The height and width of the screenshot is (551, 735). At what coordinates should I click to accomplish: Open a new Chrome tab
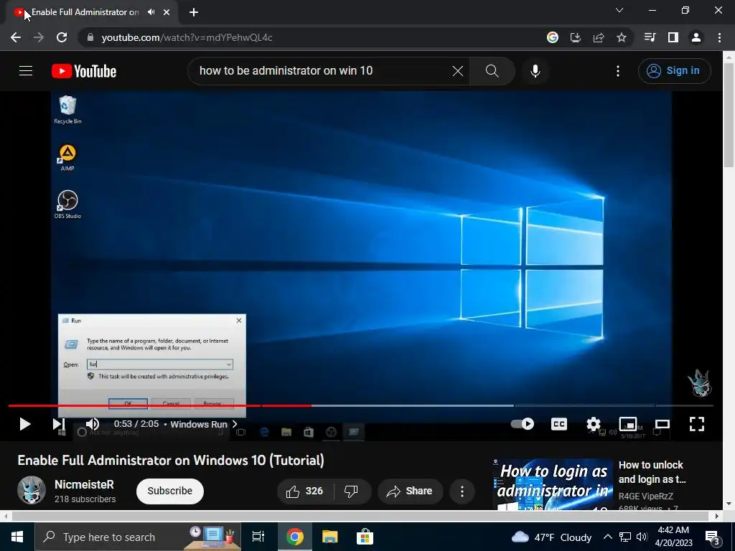pos(194,12)
